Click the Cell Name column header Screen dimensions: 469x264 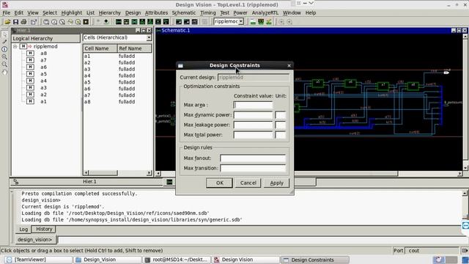tap(100, 48)
